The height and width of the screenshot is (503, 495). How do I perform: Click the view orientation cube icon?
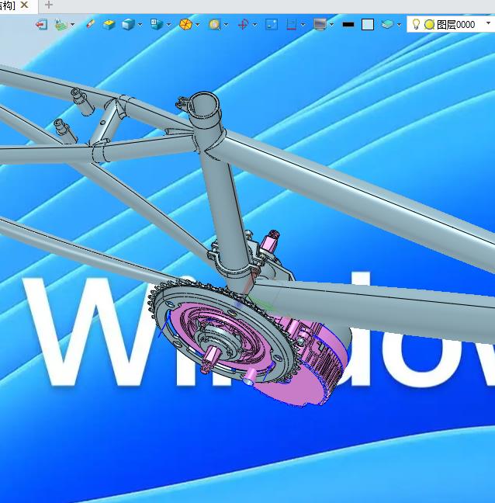(x=157, y=24)
